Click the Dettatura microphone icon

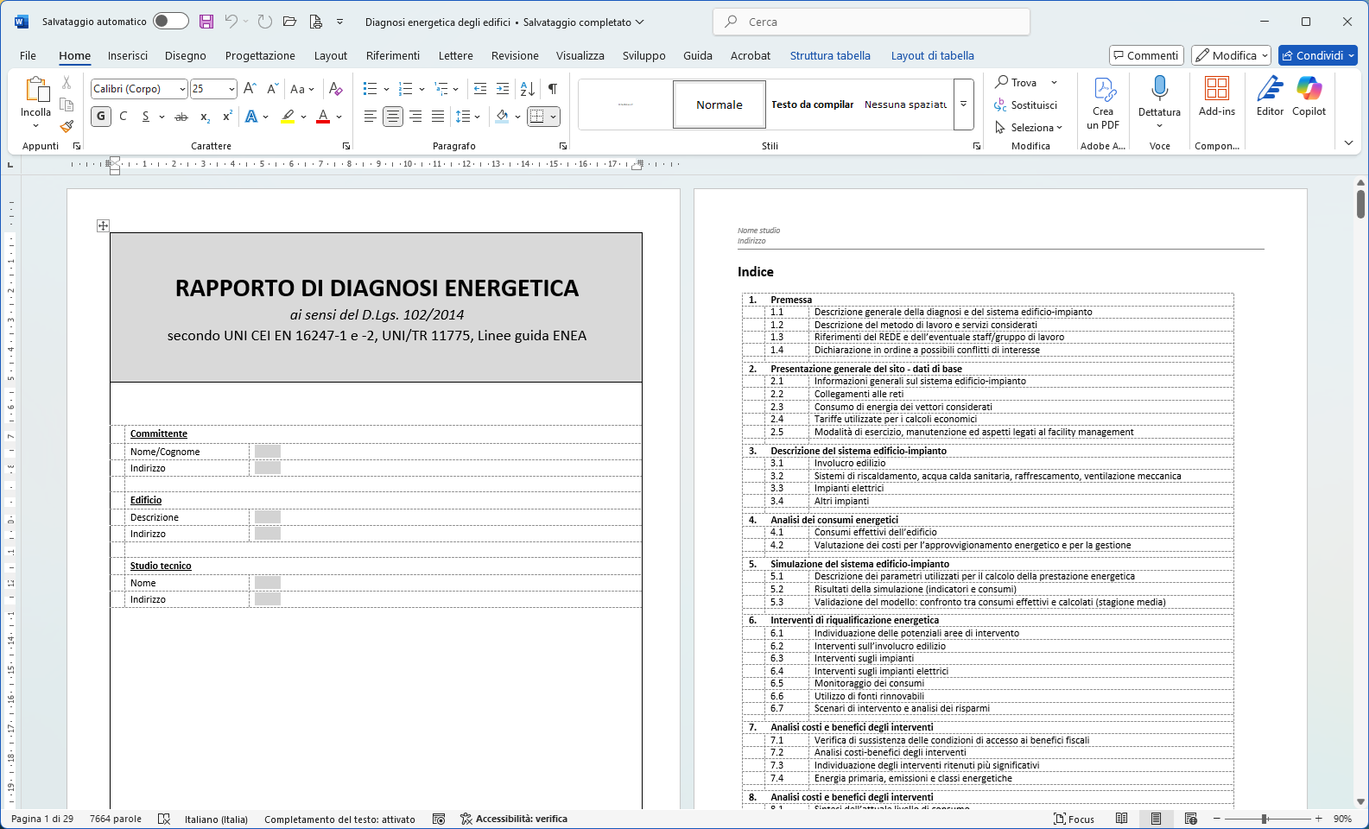1159,89
